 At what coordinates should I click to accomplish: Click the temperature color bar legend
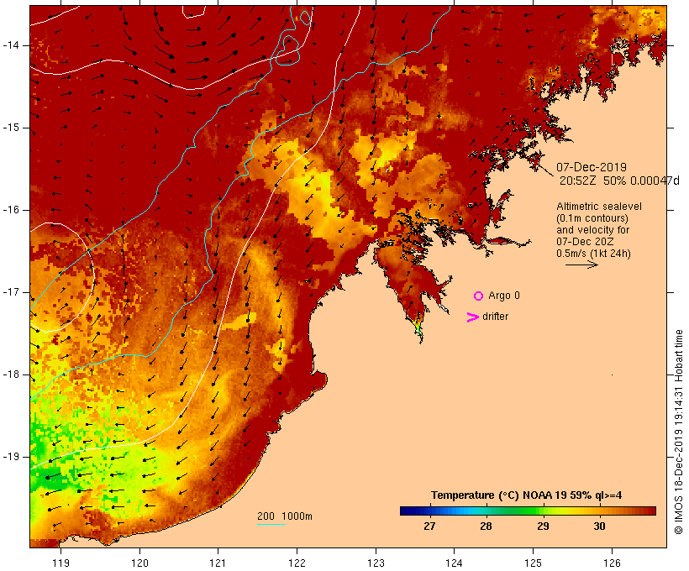528,511
